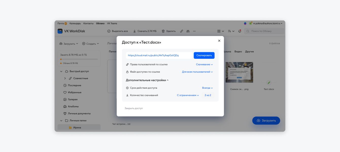Screen dimensions: 340x152
Task: Open the Скачивание permissions dropdown
Action: [204, 64]
